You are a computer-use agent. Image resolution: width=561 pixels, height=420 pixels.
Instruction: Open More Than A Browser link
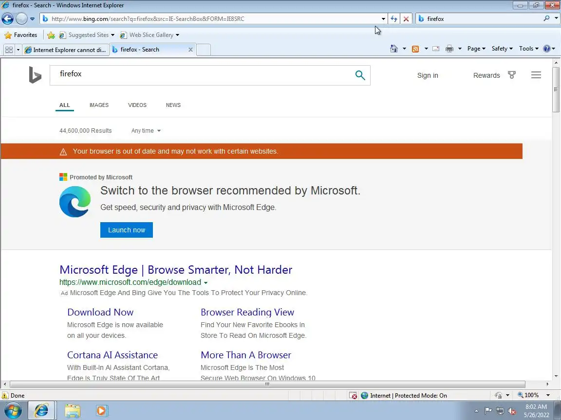pyautogui.click(x=246, y=355)
